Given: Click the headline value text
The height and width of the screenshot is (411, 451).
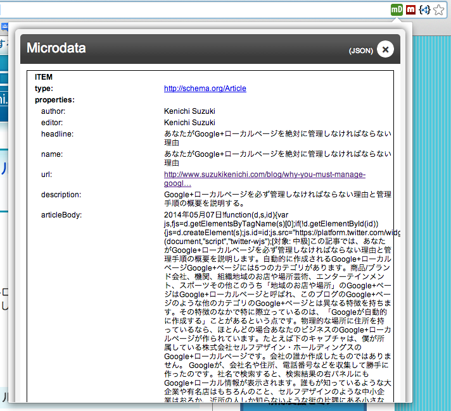Looking at the screenshot, I should (x=277, y=138).
